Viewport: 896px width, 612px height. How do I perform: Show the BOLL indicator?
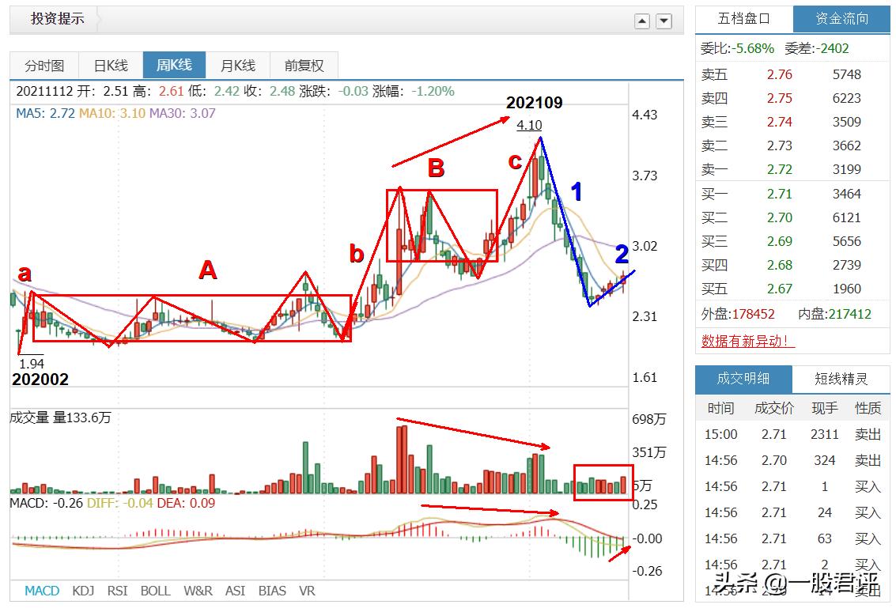click(x=156, y=591)
